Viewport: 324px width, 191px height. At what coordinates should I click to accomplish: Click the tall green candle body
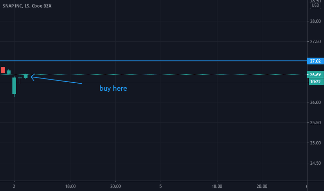click(14, 86)
